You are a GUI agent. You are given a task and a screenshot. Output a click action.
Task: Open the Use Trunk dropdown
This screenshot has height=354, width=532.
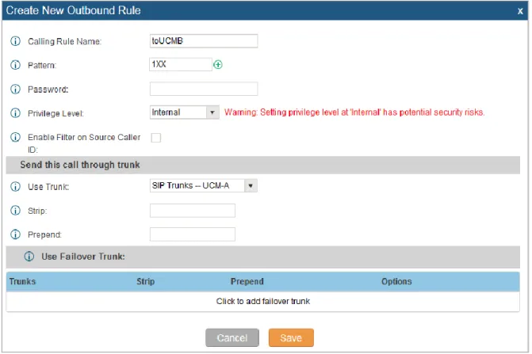point(204,185)
